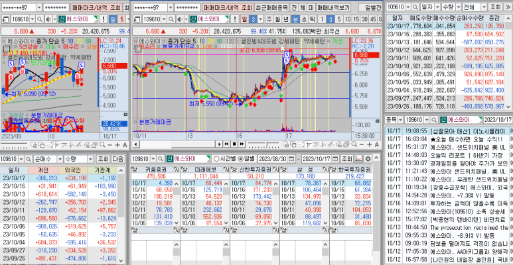
Task: Select the 15 minute interval tab
Action: point(356,19)
